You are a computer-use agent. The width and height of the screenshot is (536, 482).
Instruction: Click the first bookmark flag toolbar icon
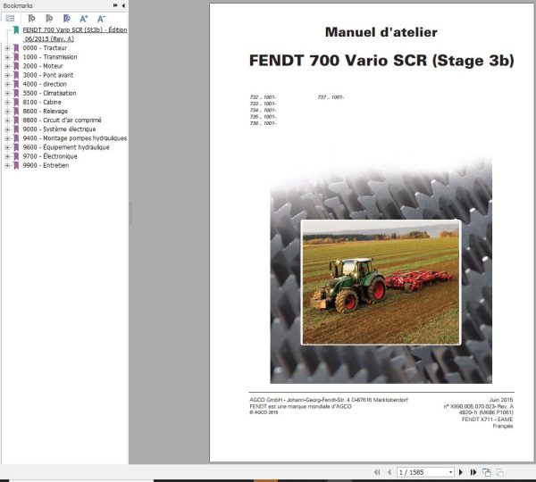point(31,19)
